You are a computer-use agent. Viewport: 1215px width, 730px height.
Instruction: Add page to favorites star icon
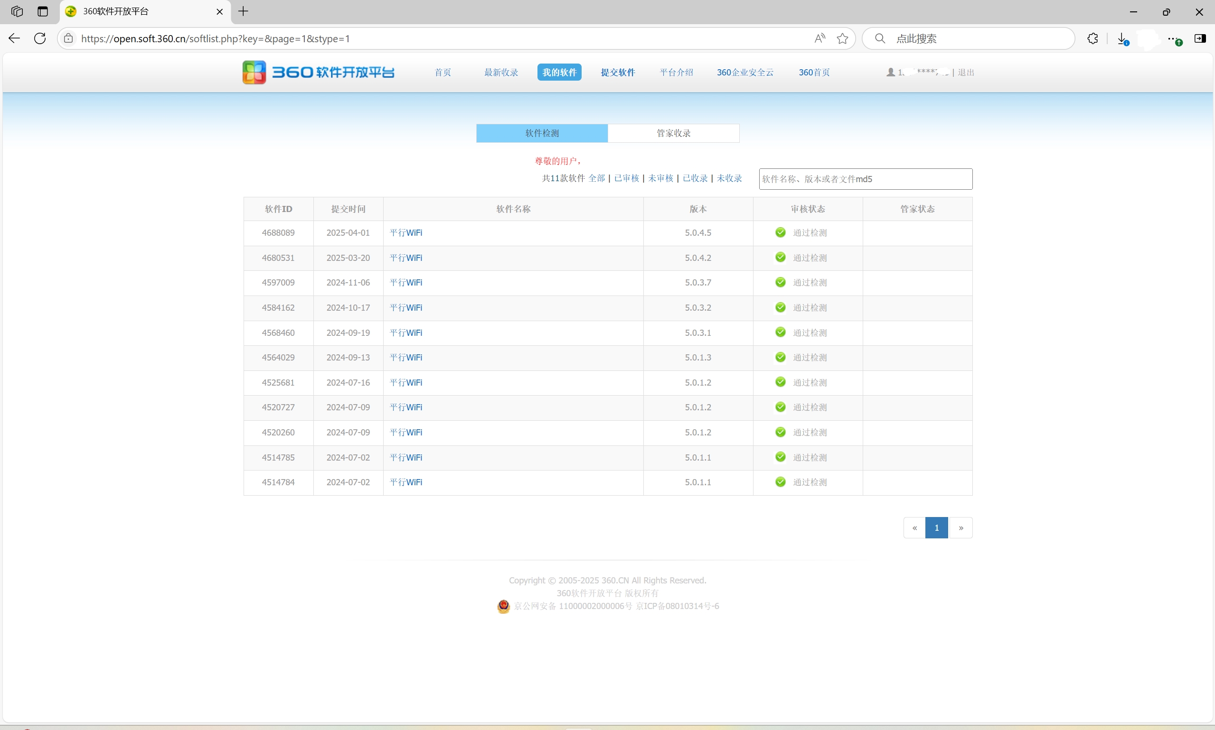click(x=842, y=38)
